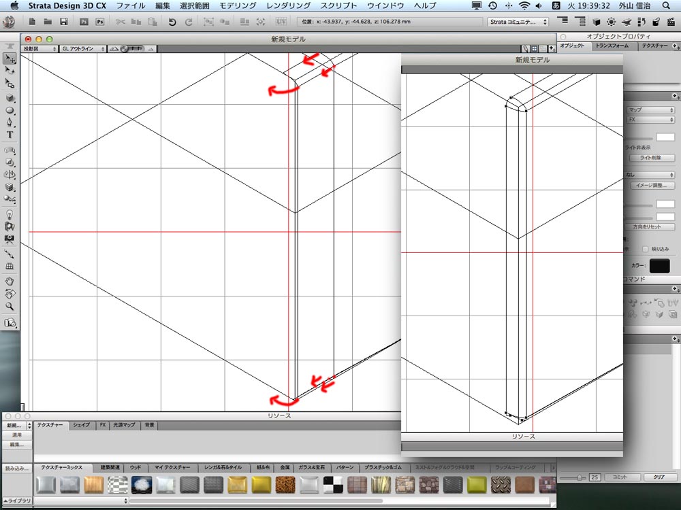
Task: Select the Text tool
Action: [10, 135]
